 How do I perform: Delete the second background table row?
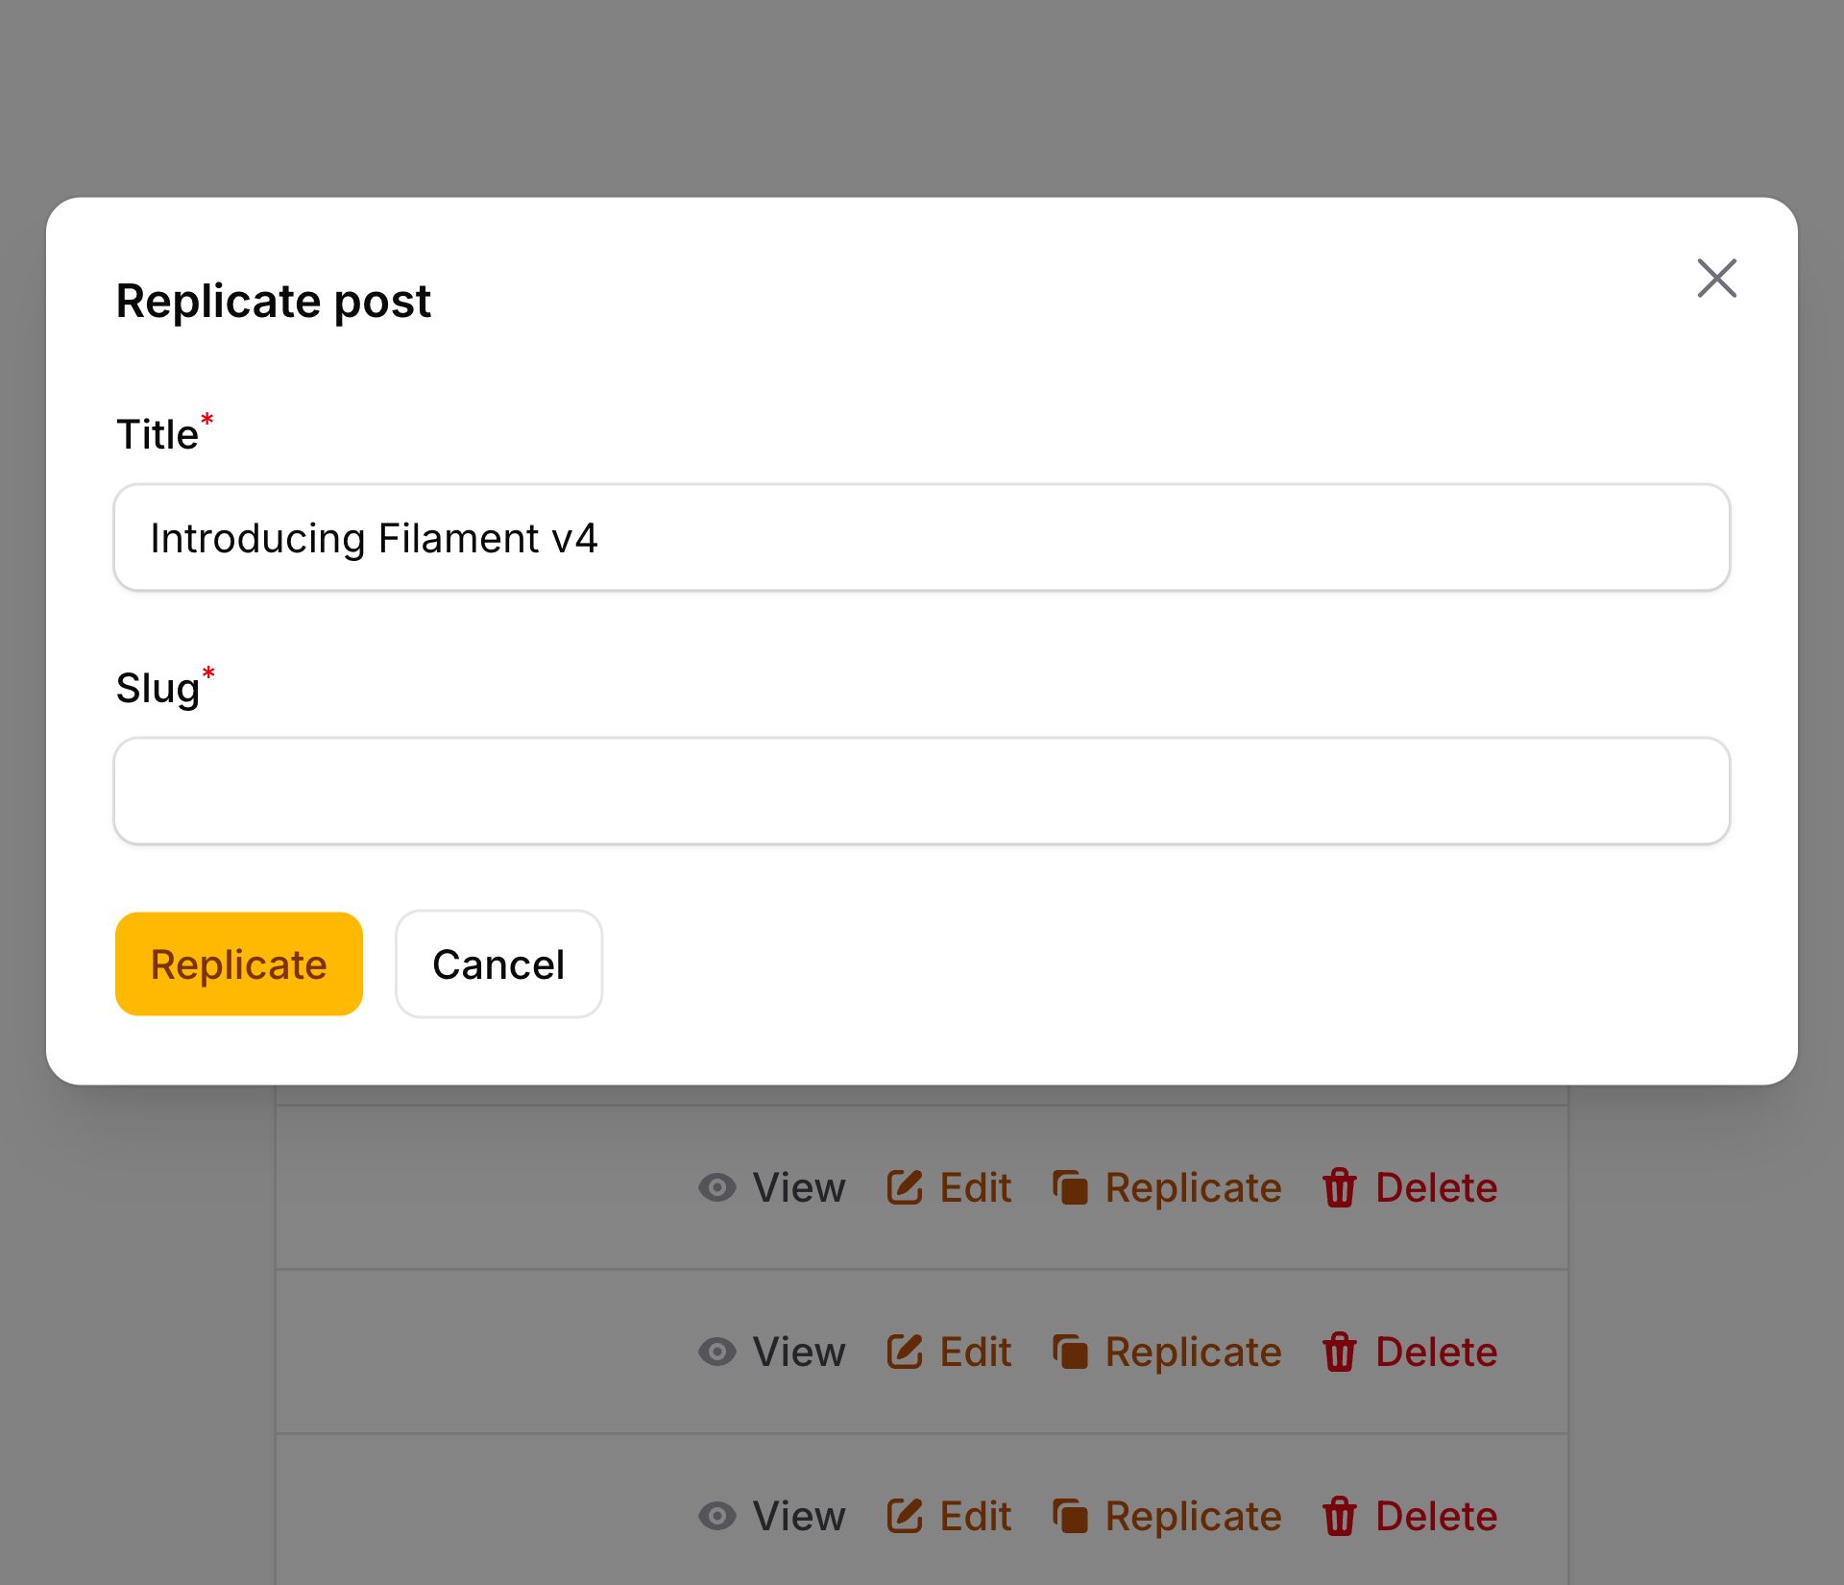pyautogui.click(x=1410, y=1352)
